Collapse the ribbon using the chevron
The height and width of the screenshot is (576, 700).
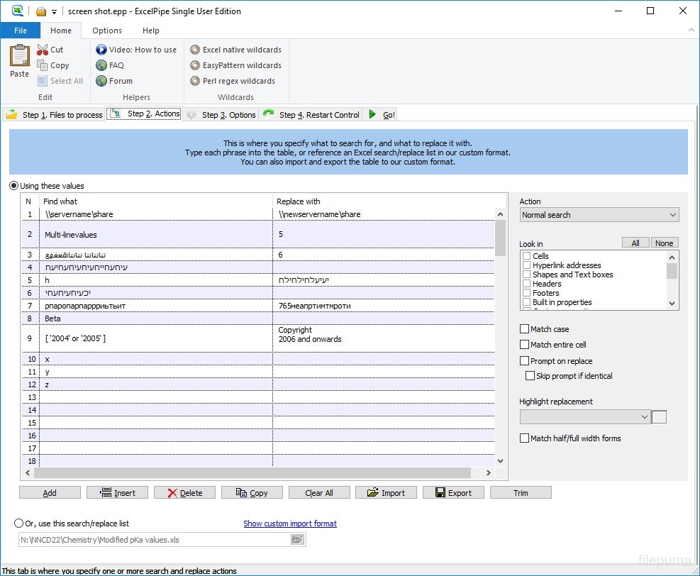pyautogui.click(x=690, y=31)
